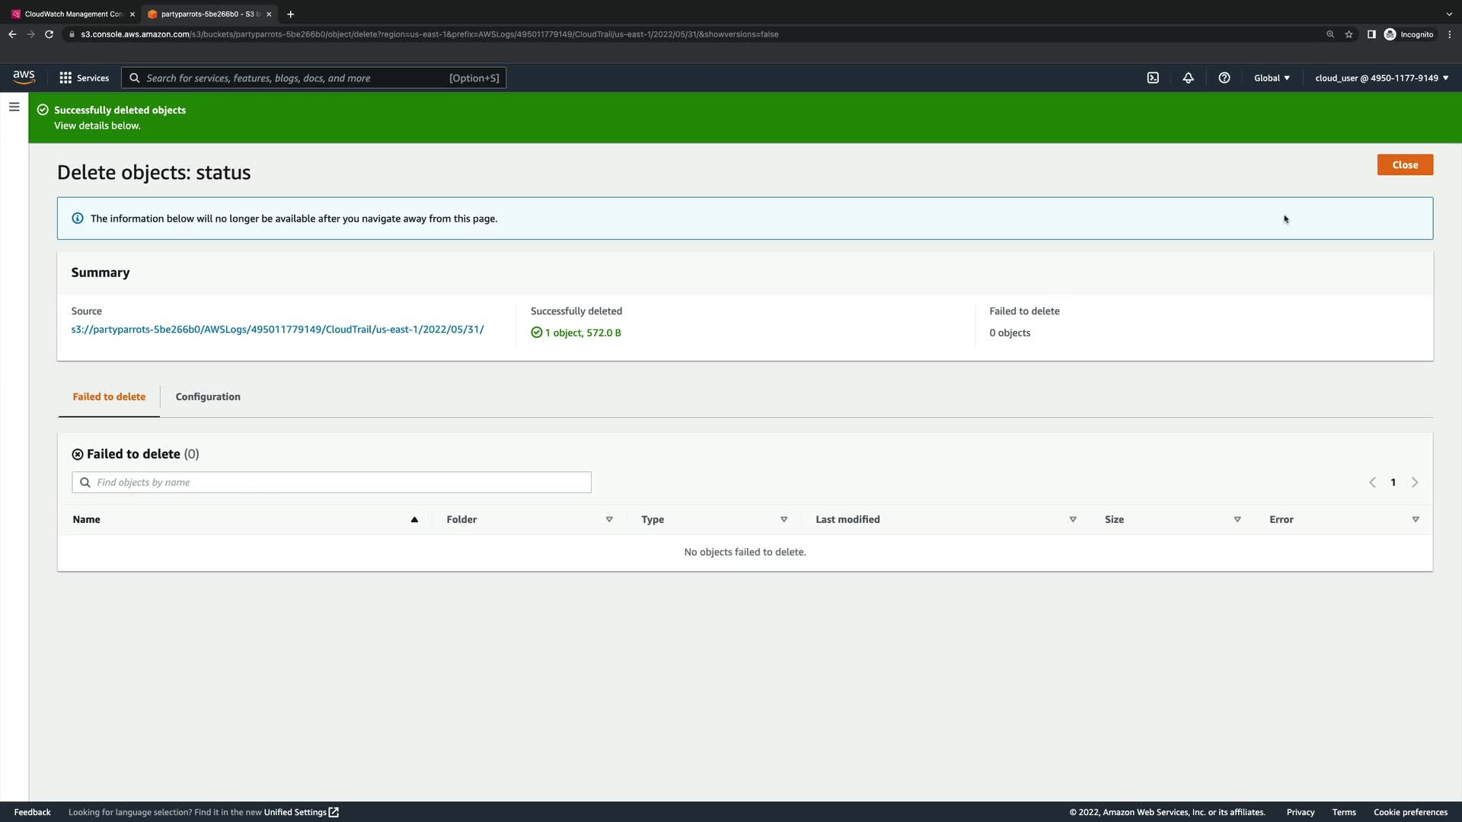Focus the Find objects by name field
The height and width of the screenshot is (822, 1462).
point(332,483)
